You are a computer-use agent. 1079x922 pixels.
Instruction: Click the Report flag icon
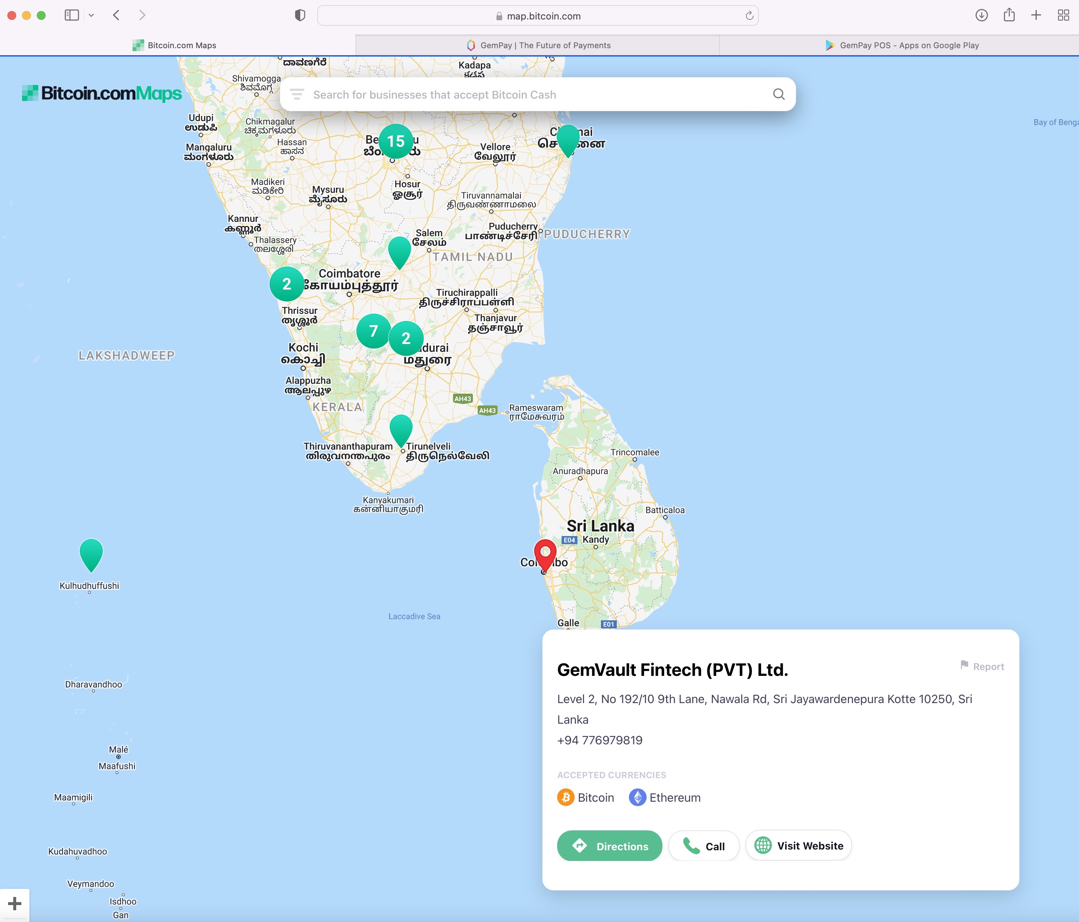point(965,665)
